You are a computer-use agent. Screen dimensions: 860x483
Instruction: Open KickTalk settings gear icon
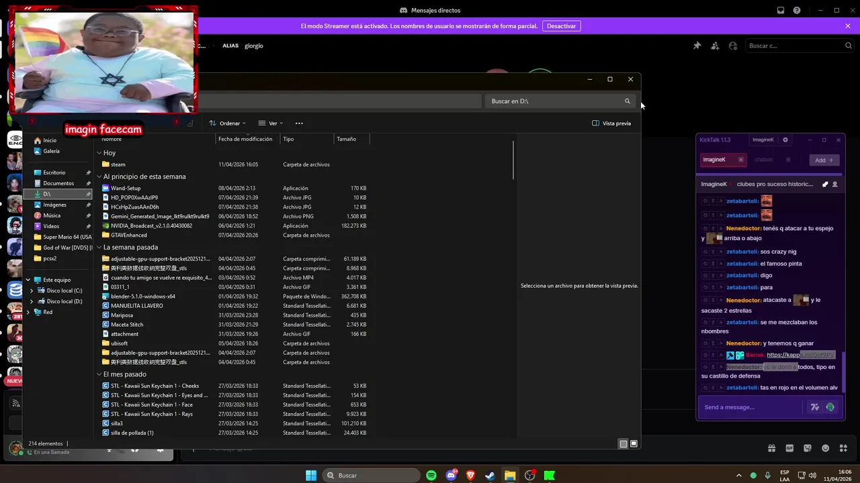coord(785,140)
